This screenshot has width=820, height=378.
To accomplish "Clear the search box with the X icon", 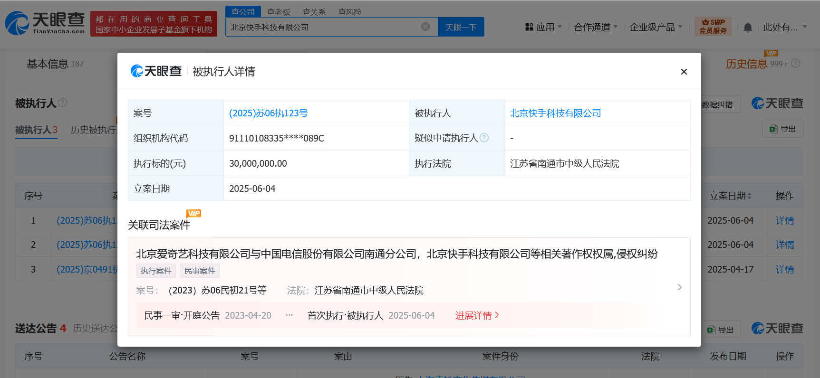I will [425, 27].
